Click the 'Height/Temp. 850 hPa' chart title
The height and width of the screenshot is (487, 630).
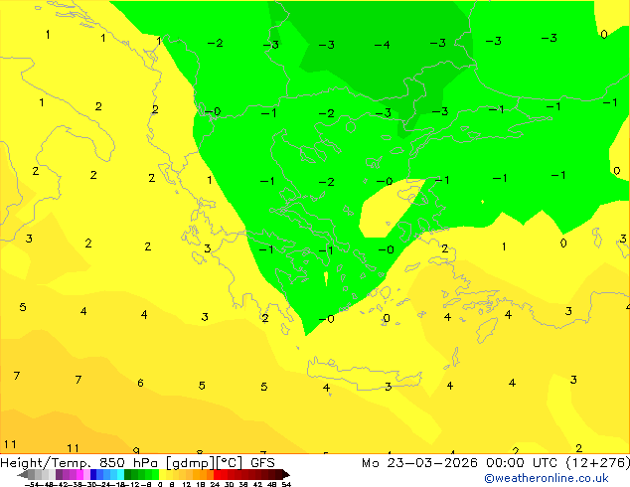tap(79, 463)
